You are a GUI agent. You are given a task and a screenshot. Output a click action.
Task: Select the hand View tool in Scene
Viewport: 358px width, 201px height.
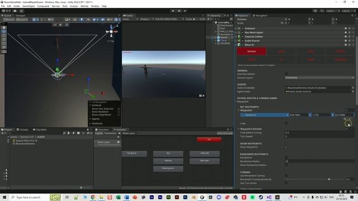4,27
